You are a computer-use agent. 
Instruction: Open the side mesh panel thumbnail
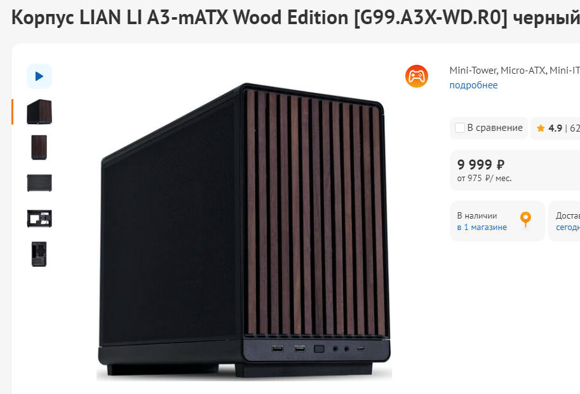pos(39,183)
